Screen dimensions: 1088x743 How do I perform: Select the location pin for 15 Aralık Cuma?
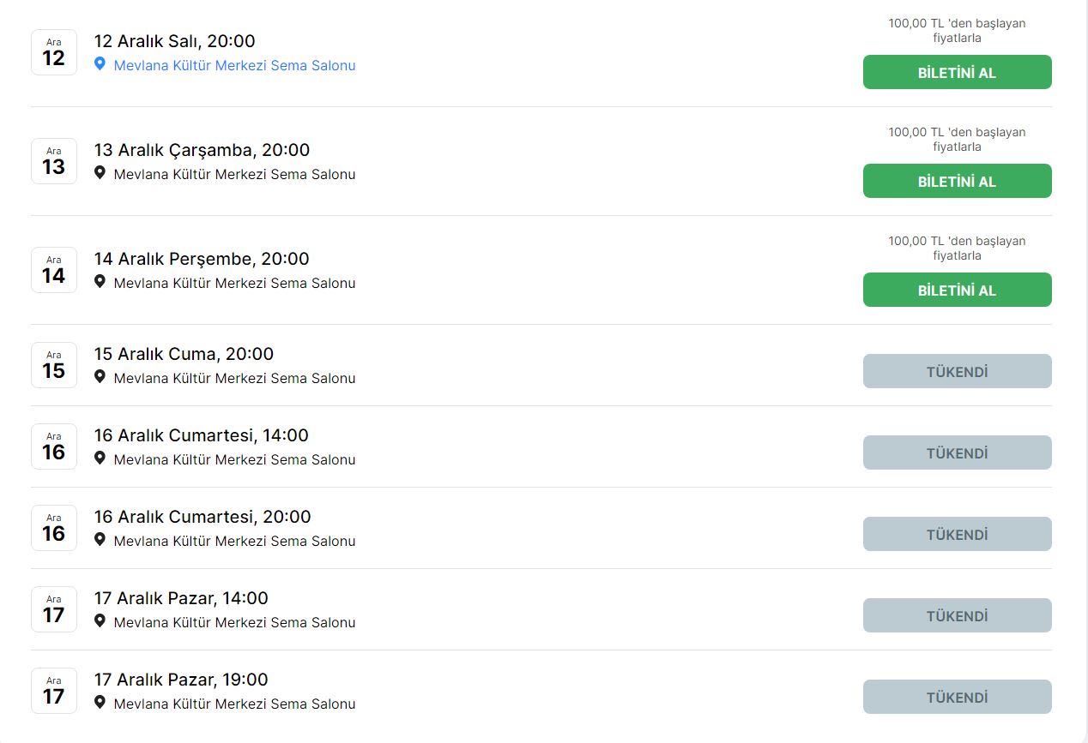[x=100, y=377]
